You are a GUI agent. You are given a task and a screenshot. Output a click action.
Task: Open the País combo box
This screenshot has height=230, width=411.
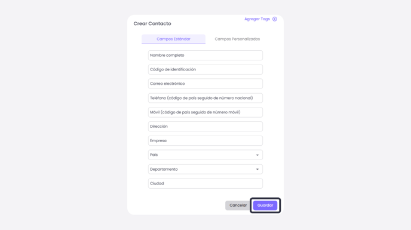[205, 155]
